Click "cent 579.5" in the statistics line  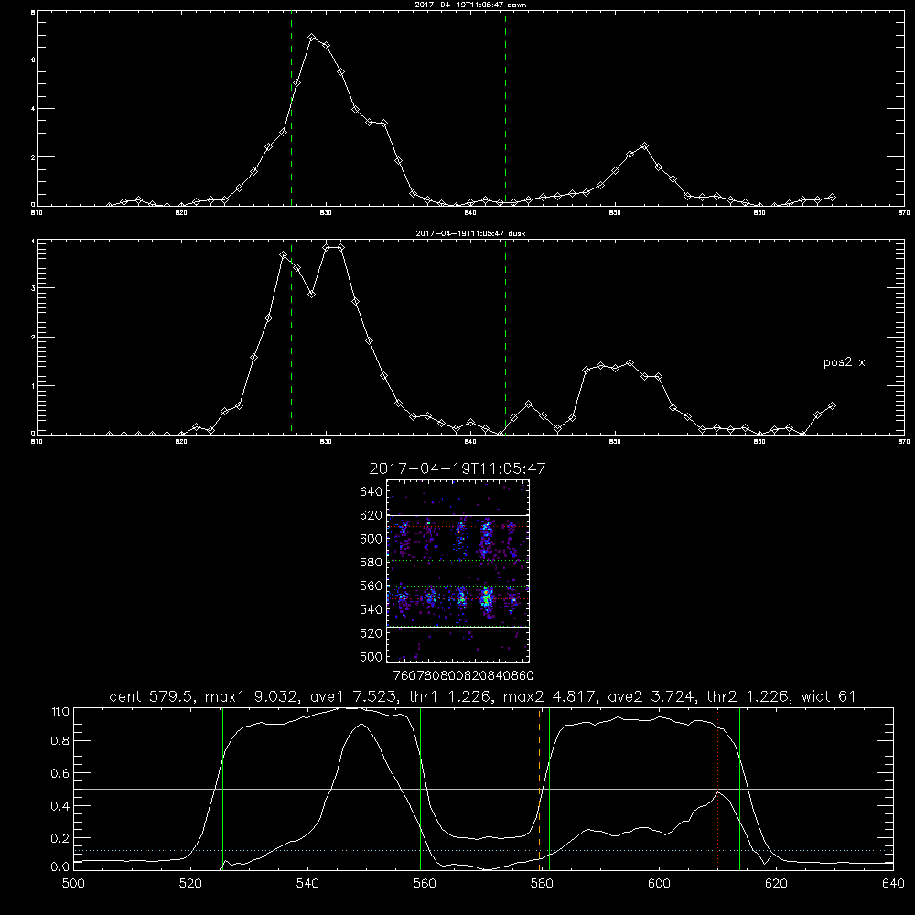pos(151,696)
